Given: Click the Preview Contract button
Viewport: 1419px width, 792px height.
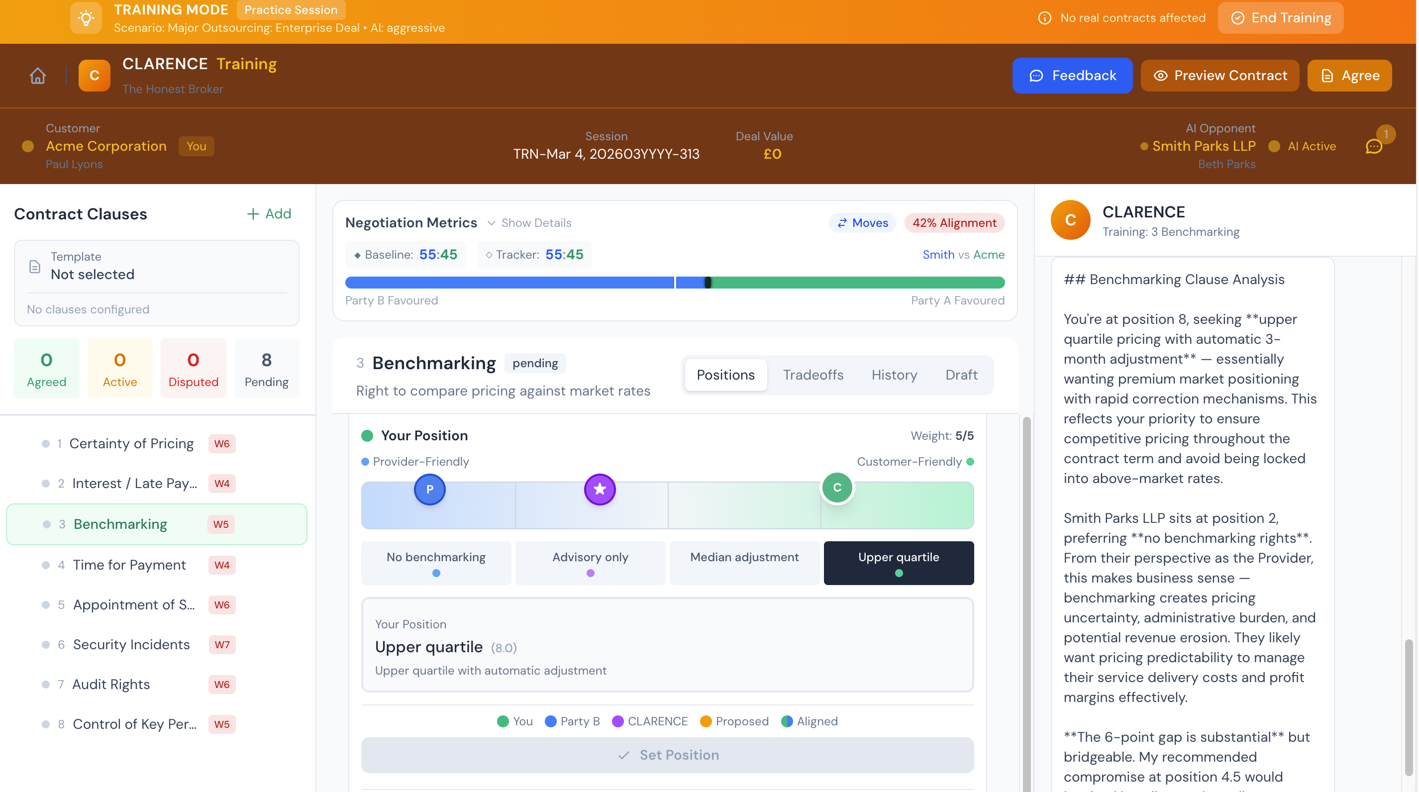Looking at the screenshot, I should [1219, 76].
